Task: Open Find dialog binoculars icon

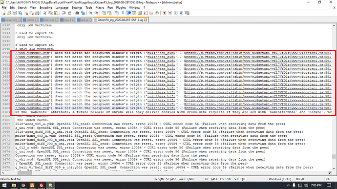Action: (77, 13)
